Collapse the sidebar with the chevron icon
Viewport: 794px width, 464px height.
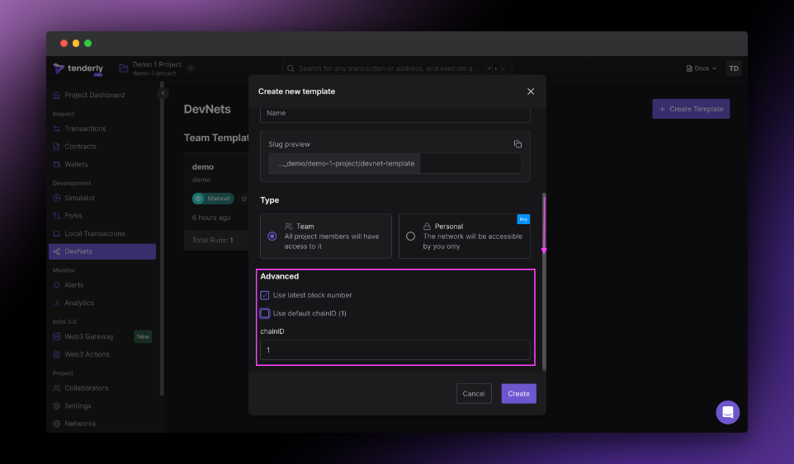coord(163,93)
